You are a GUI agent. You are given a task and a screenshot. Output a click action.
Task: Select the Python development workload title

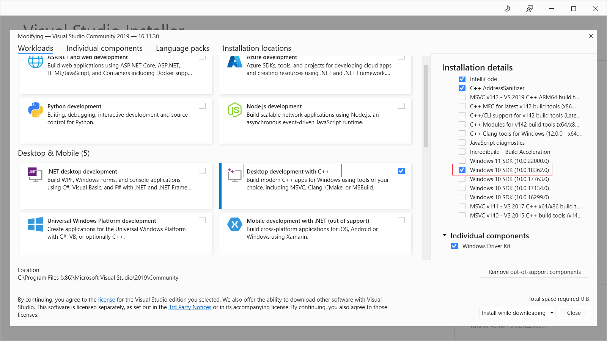click(74, 106)
